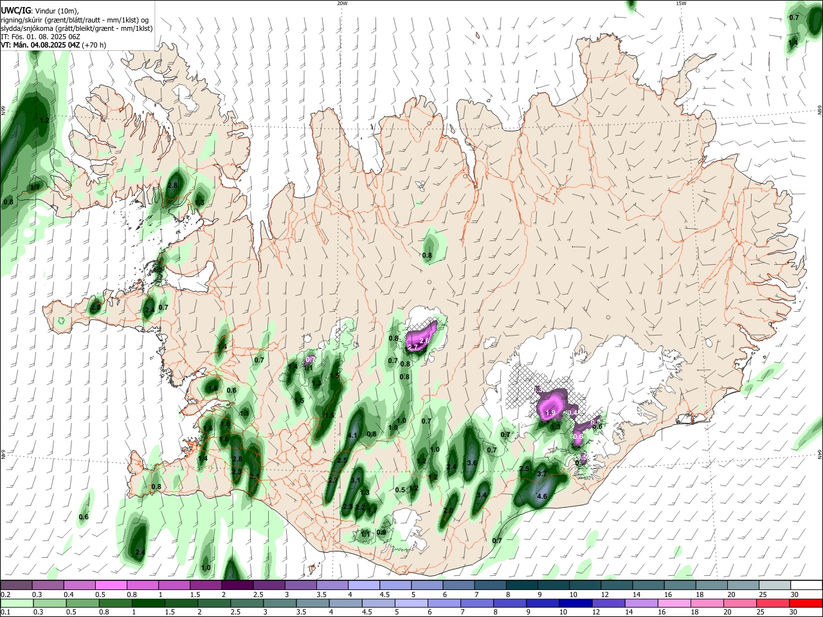Click the light violet rain swatch between 14 and 16

point(641,603)
